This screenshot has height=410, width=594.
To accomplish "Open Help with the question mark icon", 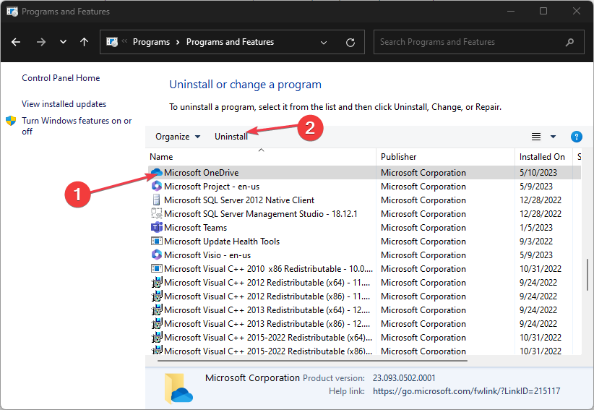I will click(x=576, y=137).
